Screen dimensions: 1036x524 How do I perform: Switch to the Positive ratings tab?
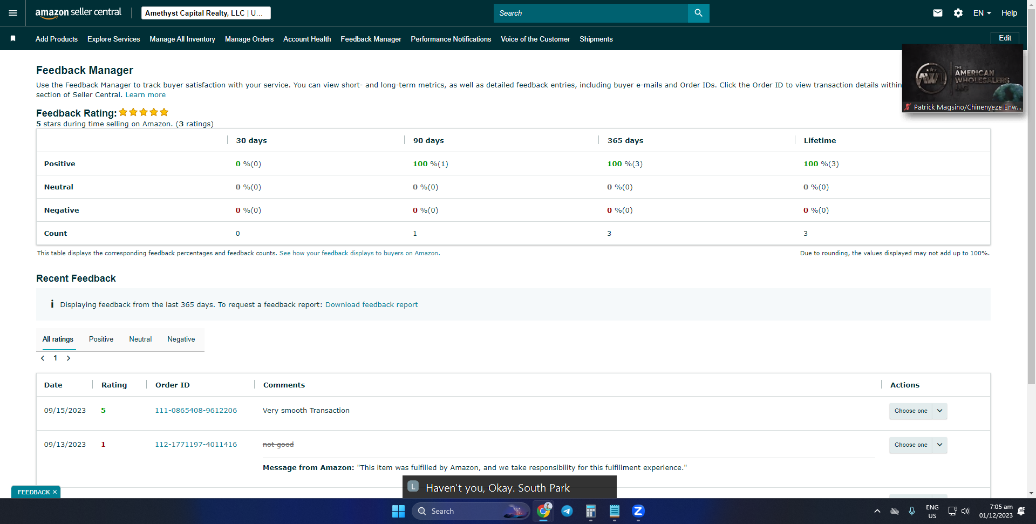point(101,339)
